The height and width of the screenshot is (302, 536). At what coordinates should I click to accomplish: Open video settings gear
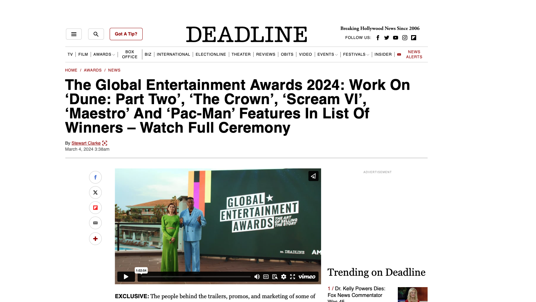(284, 277)
